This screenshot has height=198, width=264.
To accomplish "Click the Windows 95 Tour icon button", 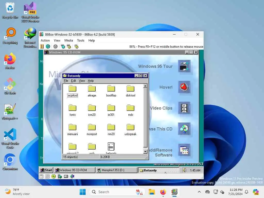I will point(184,66).
